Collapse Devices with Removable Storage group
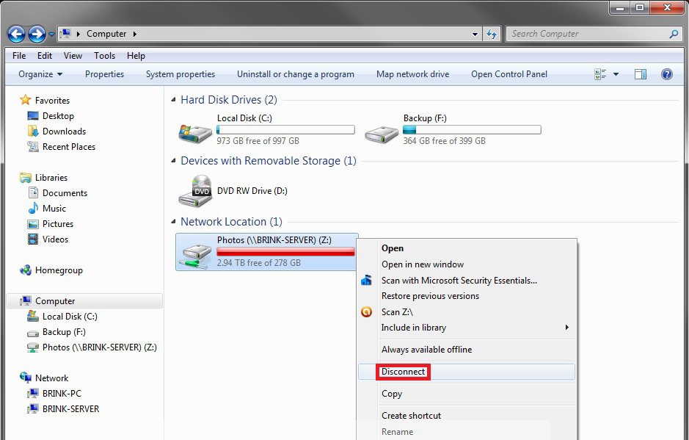Viewport: 689px width, 440px height. (174, 161)
